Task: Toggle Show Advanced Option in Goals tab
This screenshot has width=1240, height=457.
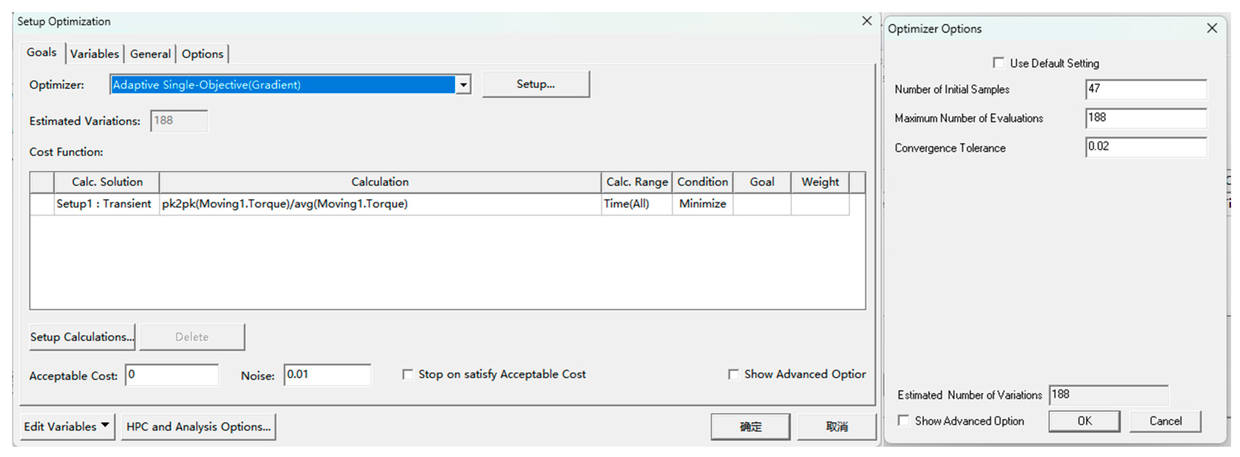Action: [x=733, y=374]
